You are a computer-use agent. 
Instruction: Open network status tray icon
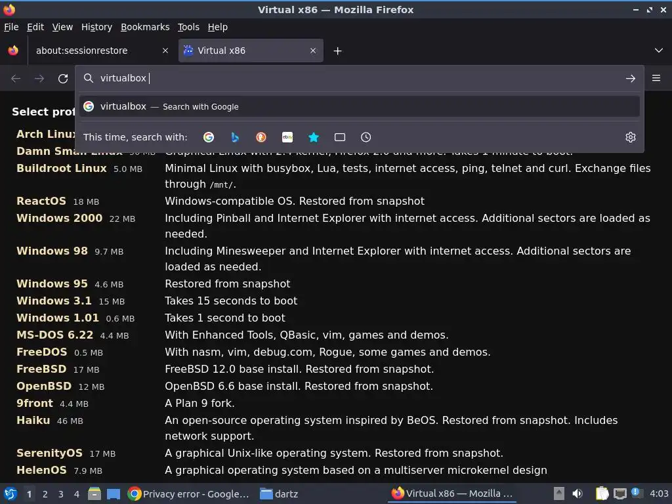[x=619, y=493]
